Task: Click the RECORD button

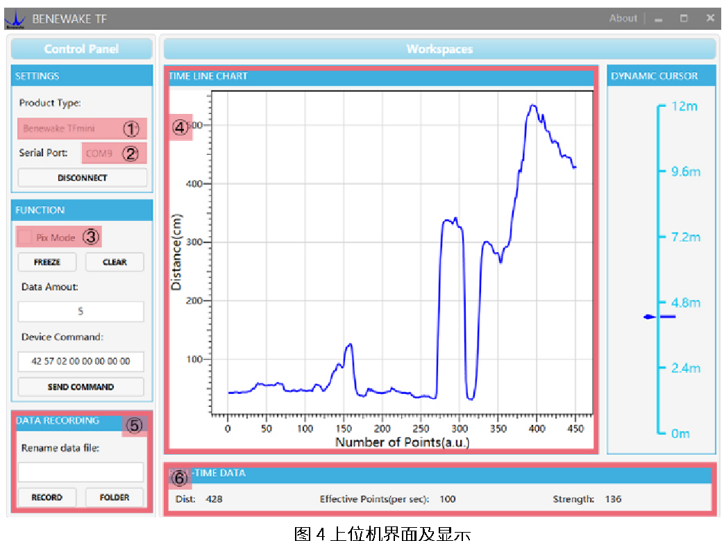Action: tap(47, 497)
